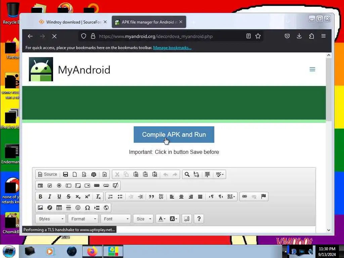Screen dimensions: 344x258
Task: Insert a selection field dropdown element
Action: (x=87, y=185)
